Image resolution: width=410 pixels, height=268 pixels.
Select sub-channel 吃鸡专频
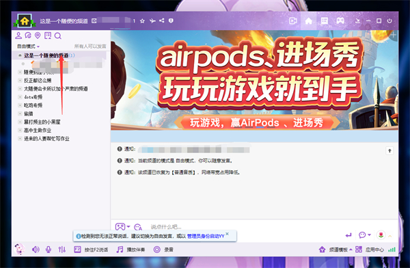33,105
